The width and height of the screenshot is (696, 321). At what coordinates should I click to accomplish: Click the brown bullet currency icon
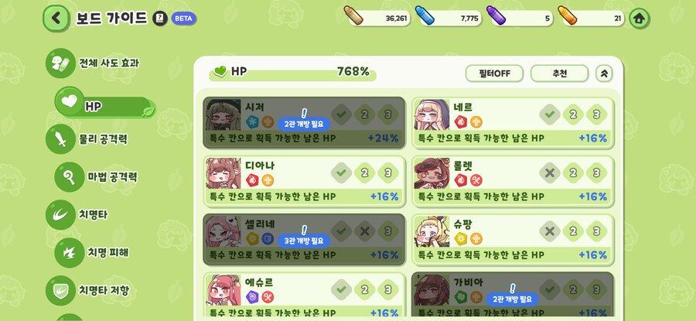coord(353,15)
